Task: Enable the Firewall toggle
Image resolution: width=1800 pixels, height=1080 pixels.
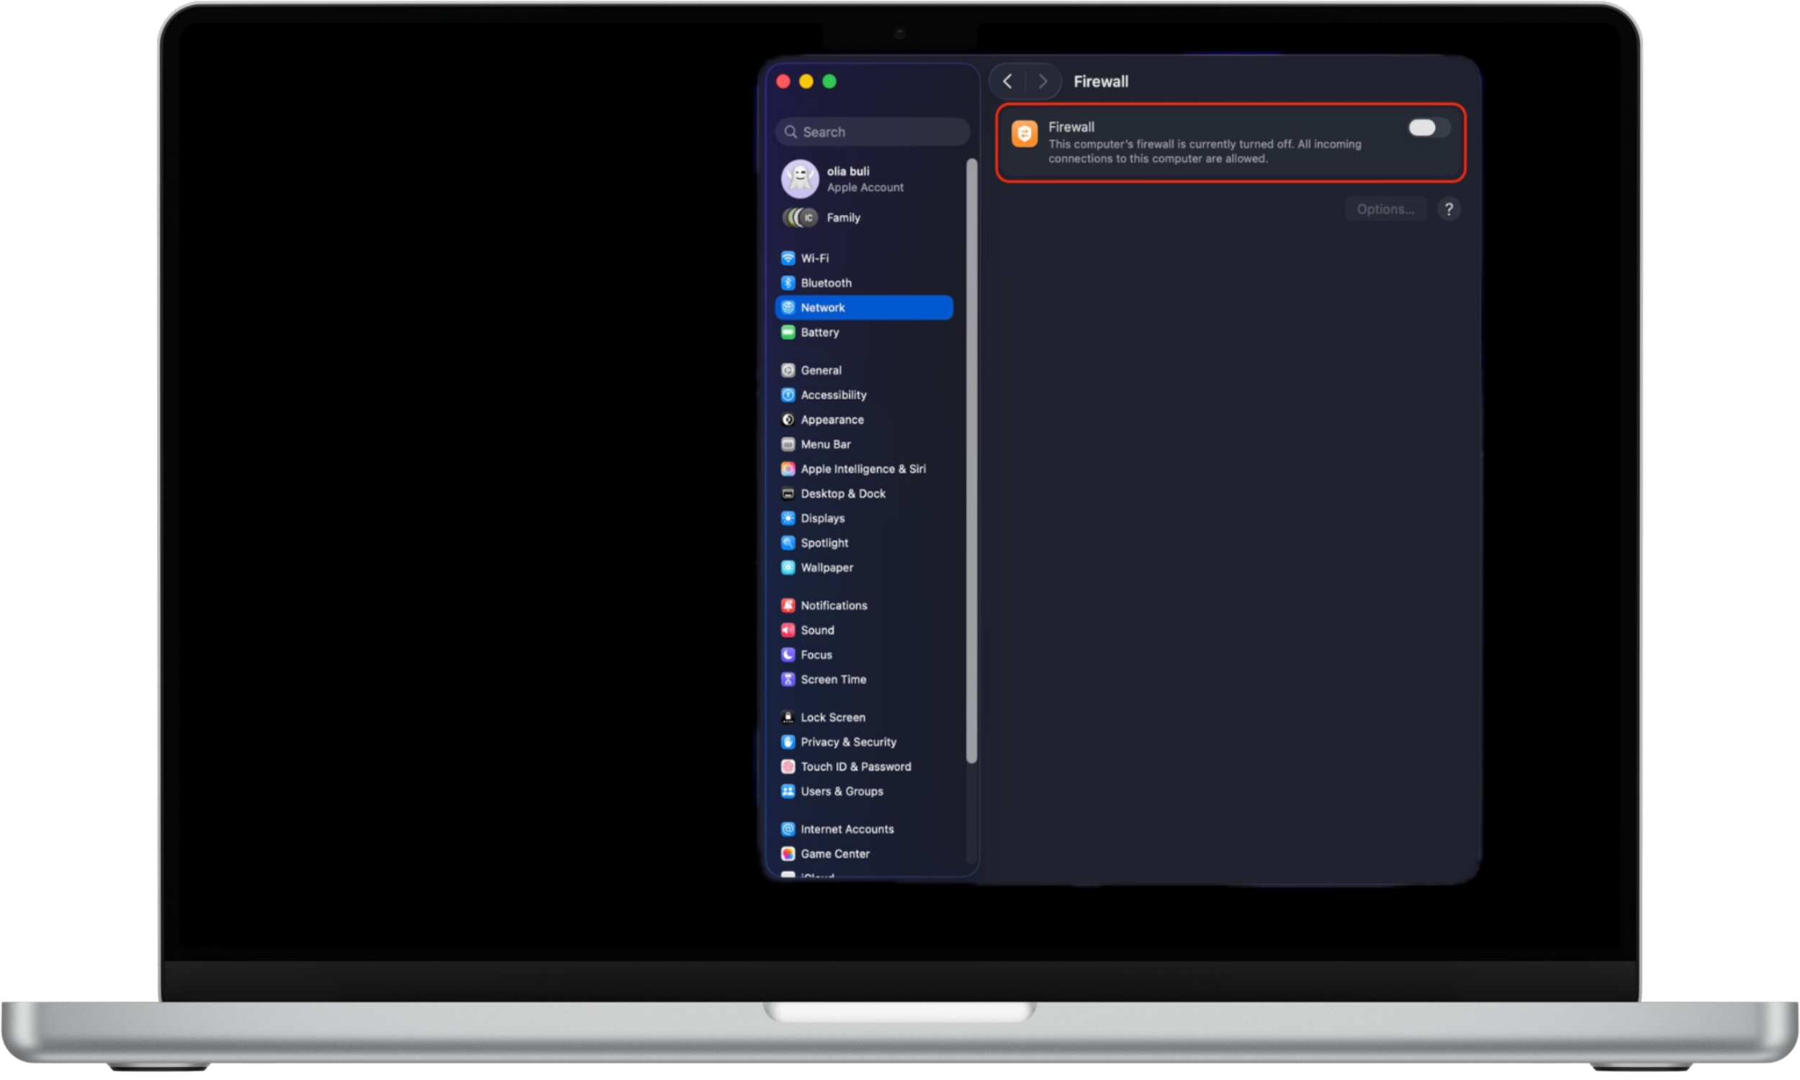Action: (1427, 127)
